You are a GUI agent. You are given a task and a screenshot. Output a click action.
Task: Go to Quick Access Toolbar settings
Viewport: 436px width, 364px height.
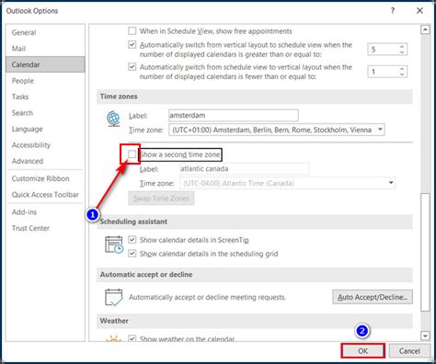45,195
